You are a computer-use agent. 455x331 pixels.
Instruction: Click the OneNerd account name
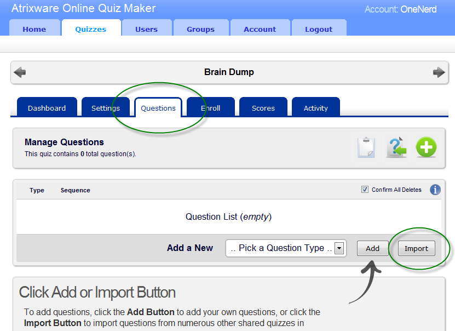click(418, 9)
